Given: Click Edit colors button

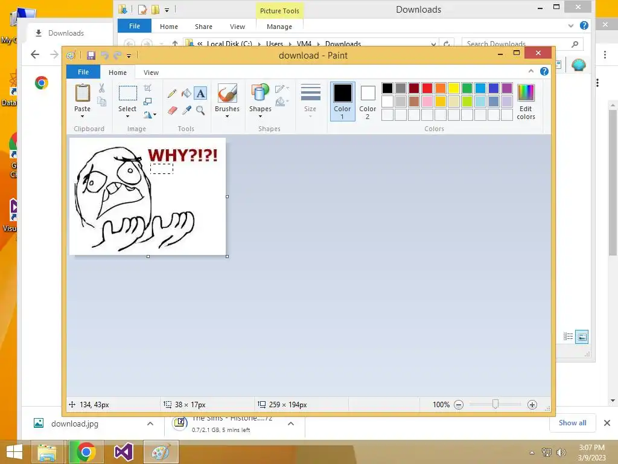Looking at the screenshot, I should click(526, 101).
